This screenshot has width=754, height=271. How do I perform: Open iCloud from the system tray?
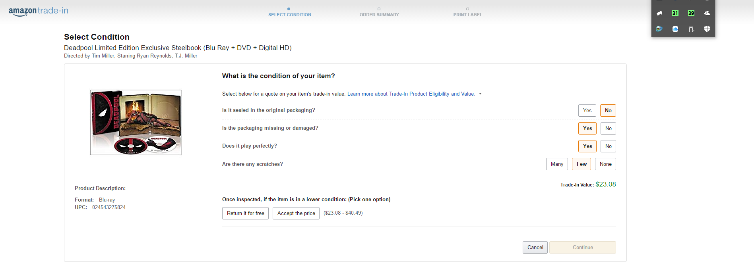click(675, 29)
